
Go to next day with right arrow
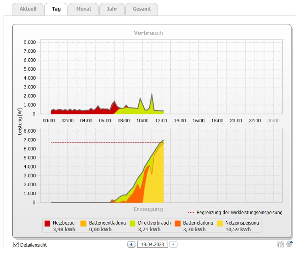[173, 244]
